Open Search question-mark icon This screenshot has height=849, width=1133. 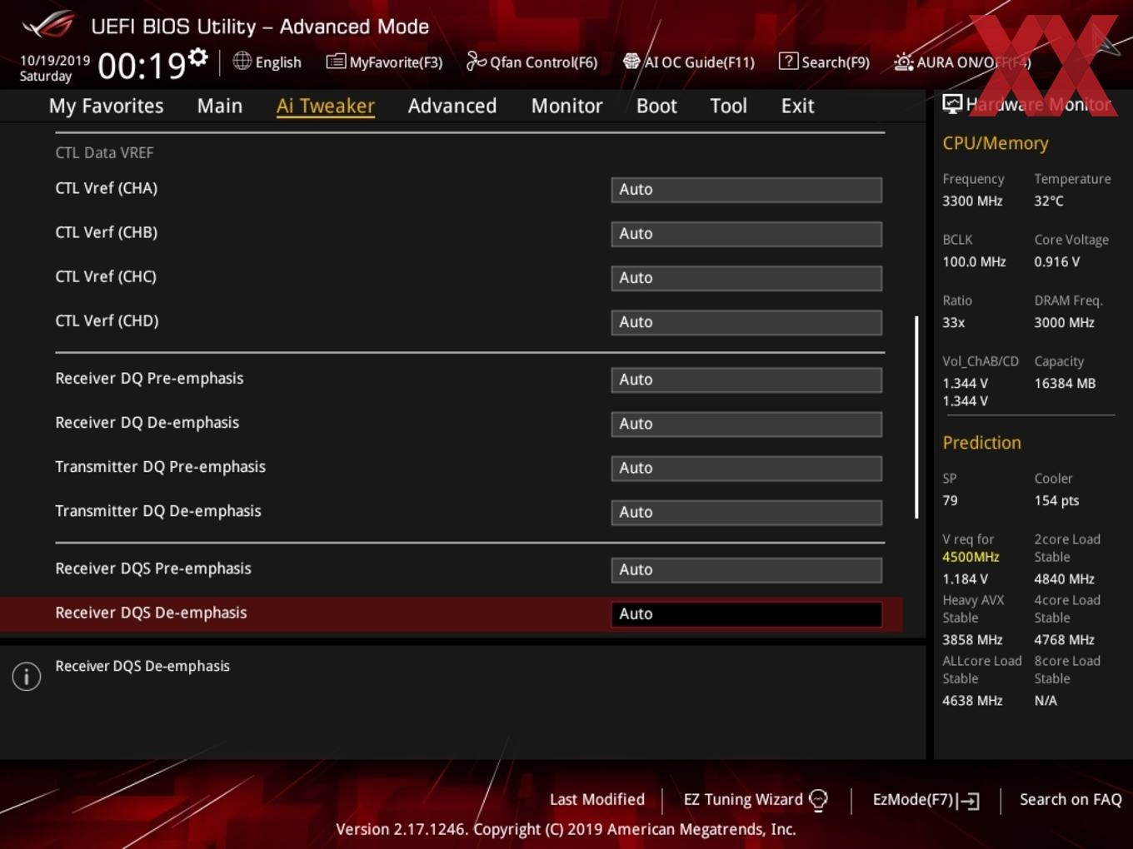pos(788,61)
